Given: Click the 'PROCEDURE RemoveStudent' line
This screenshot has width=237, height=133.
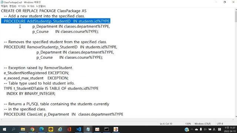Looking at the screenshot, I should (60, 47).
